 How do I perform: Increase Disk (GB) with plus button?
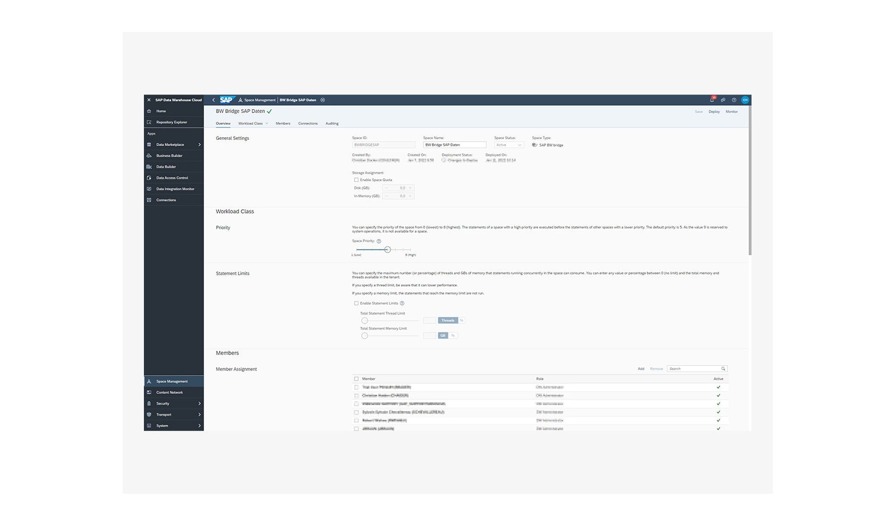tap(410, 188)
